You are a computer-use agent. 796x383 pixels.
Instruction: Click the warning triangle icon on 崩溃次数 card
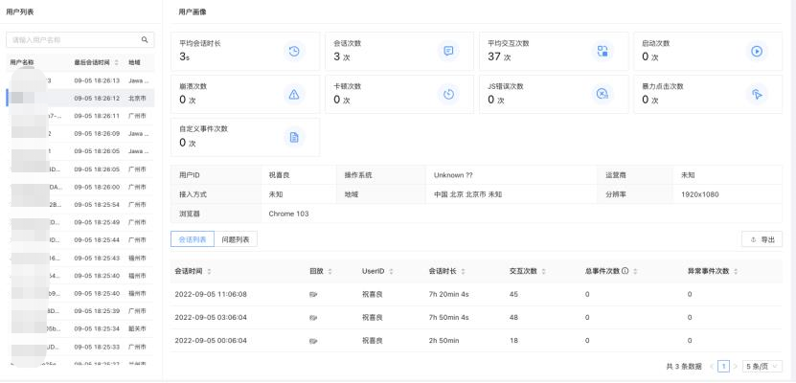pyautogui.click(x=294, y=93)
